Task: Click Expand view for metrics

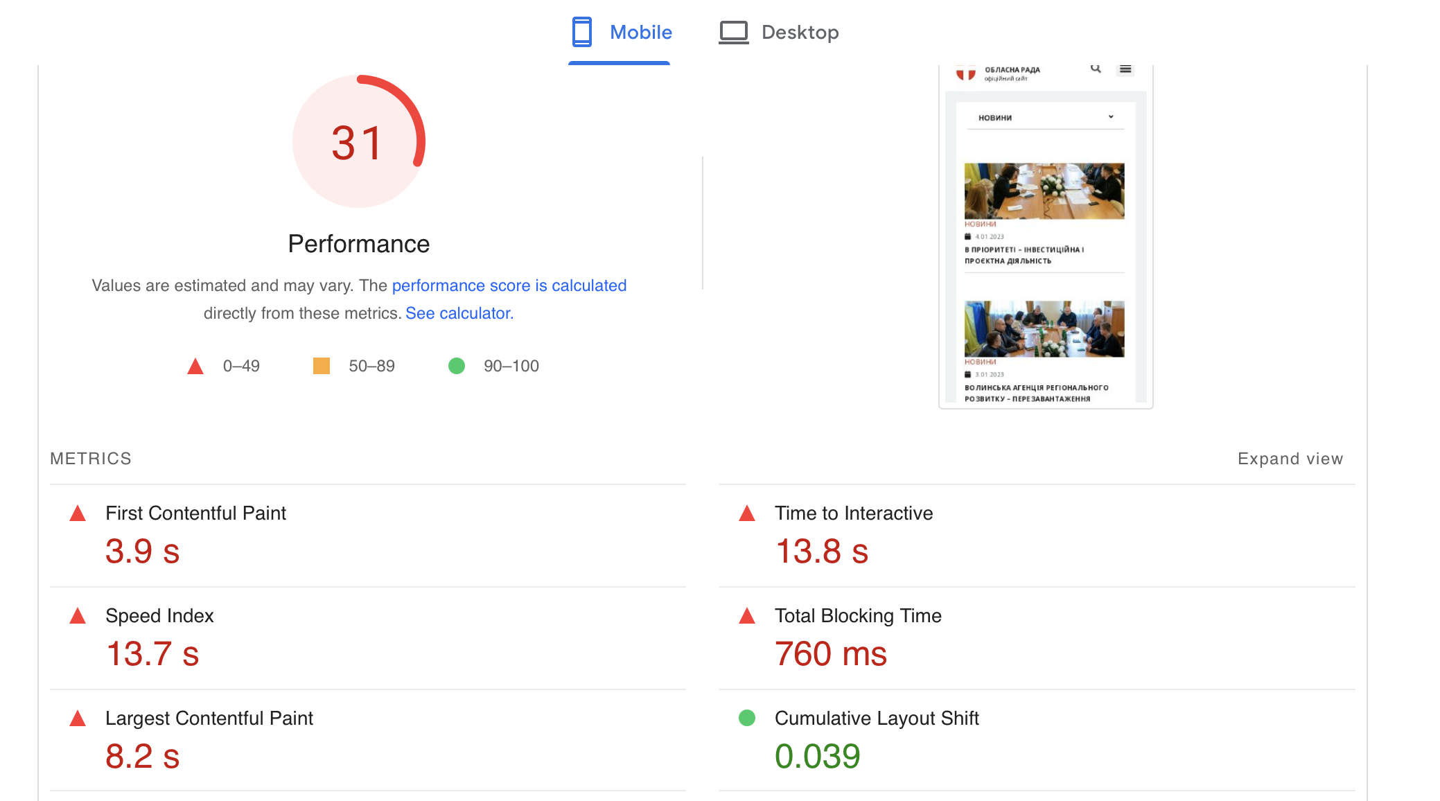Action: pyautogui.click(x=1290, y=459)
